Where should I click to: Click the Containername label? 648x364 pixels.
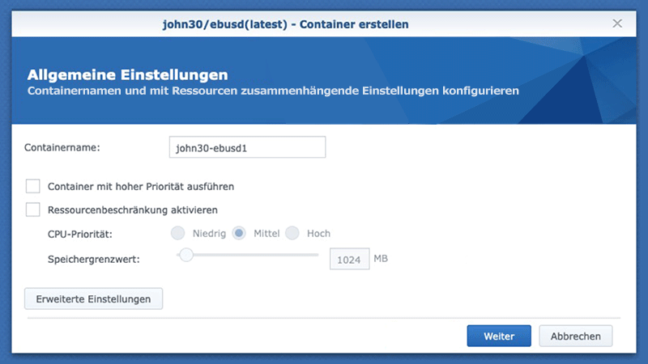pyautogui.click(x=62, y=148)
